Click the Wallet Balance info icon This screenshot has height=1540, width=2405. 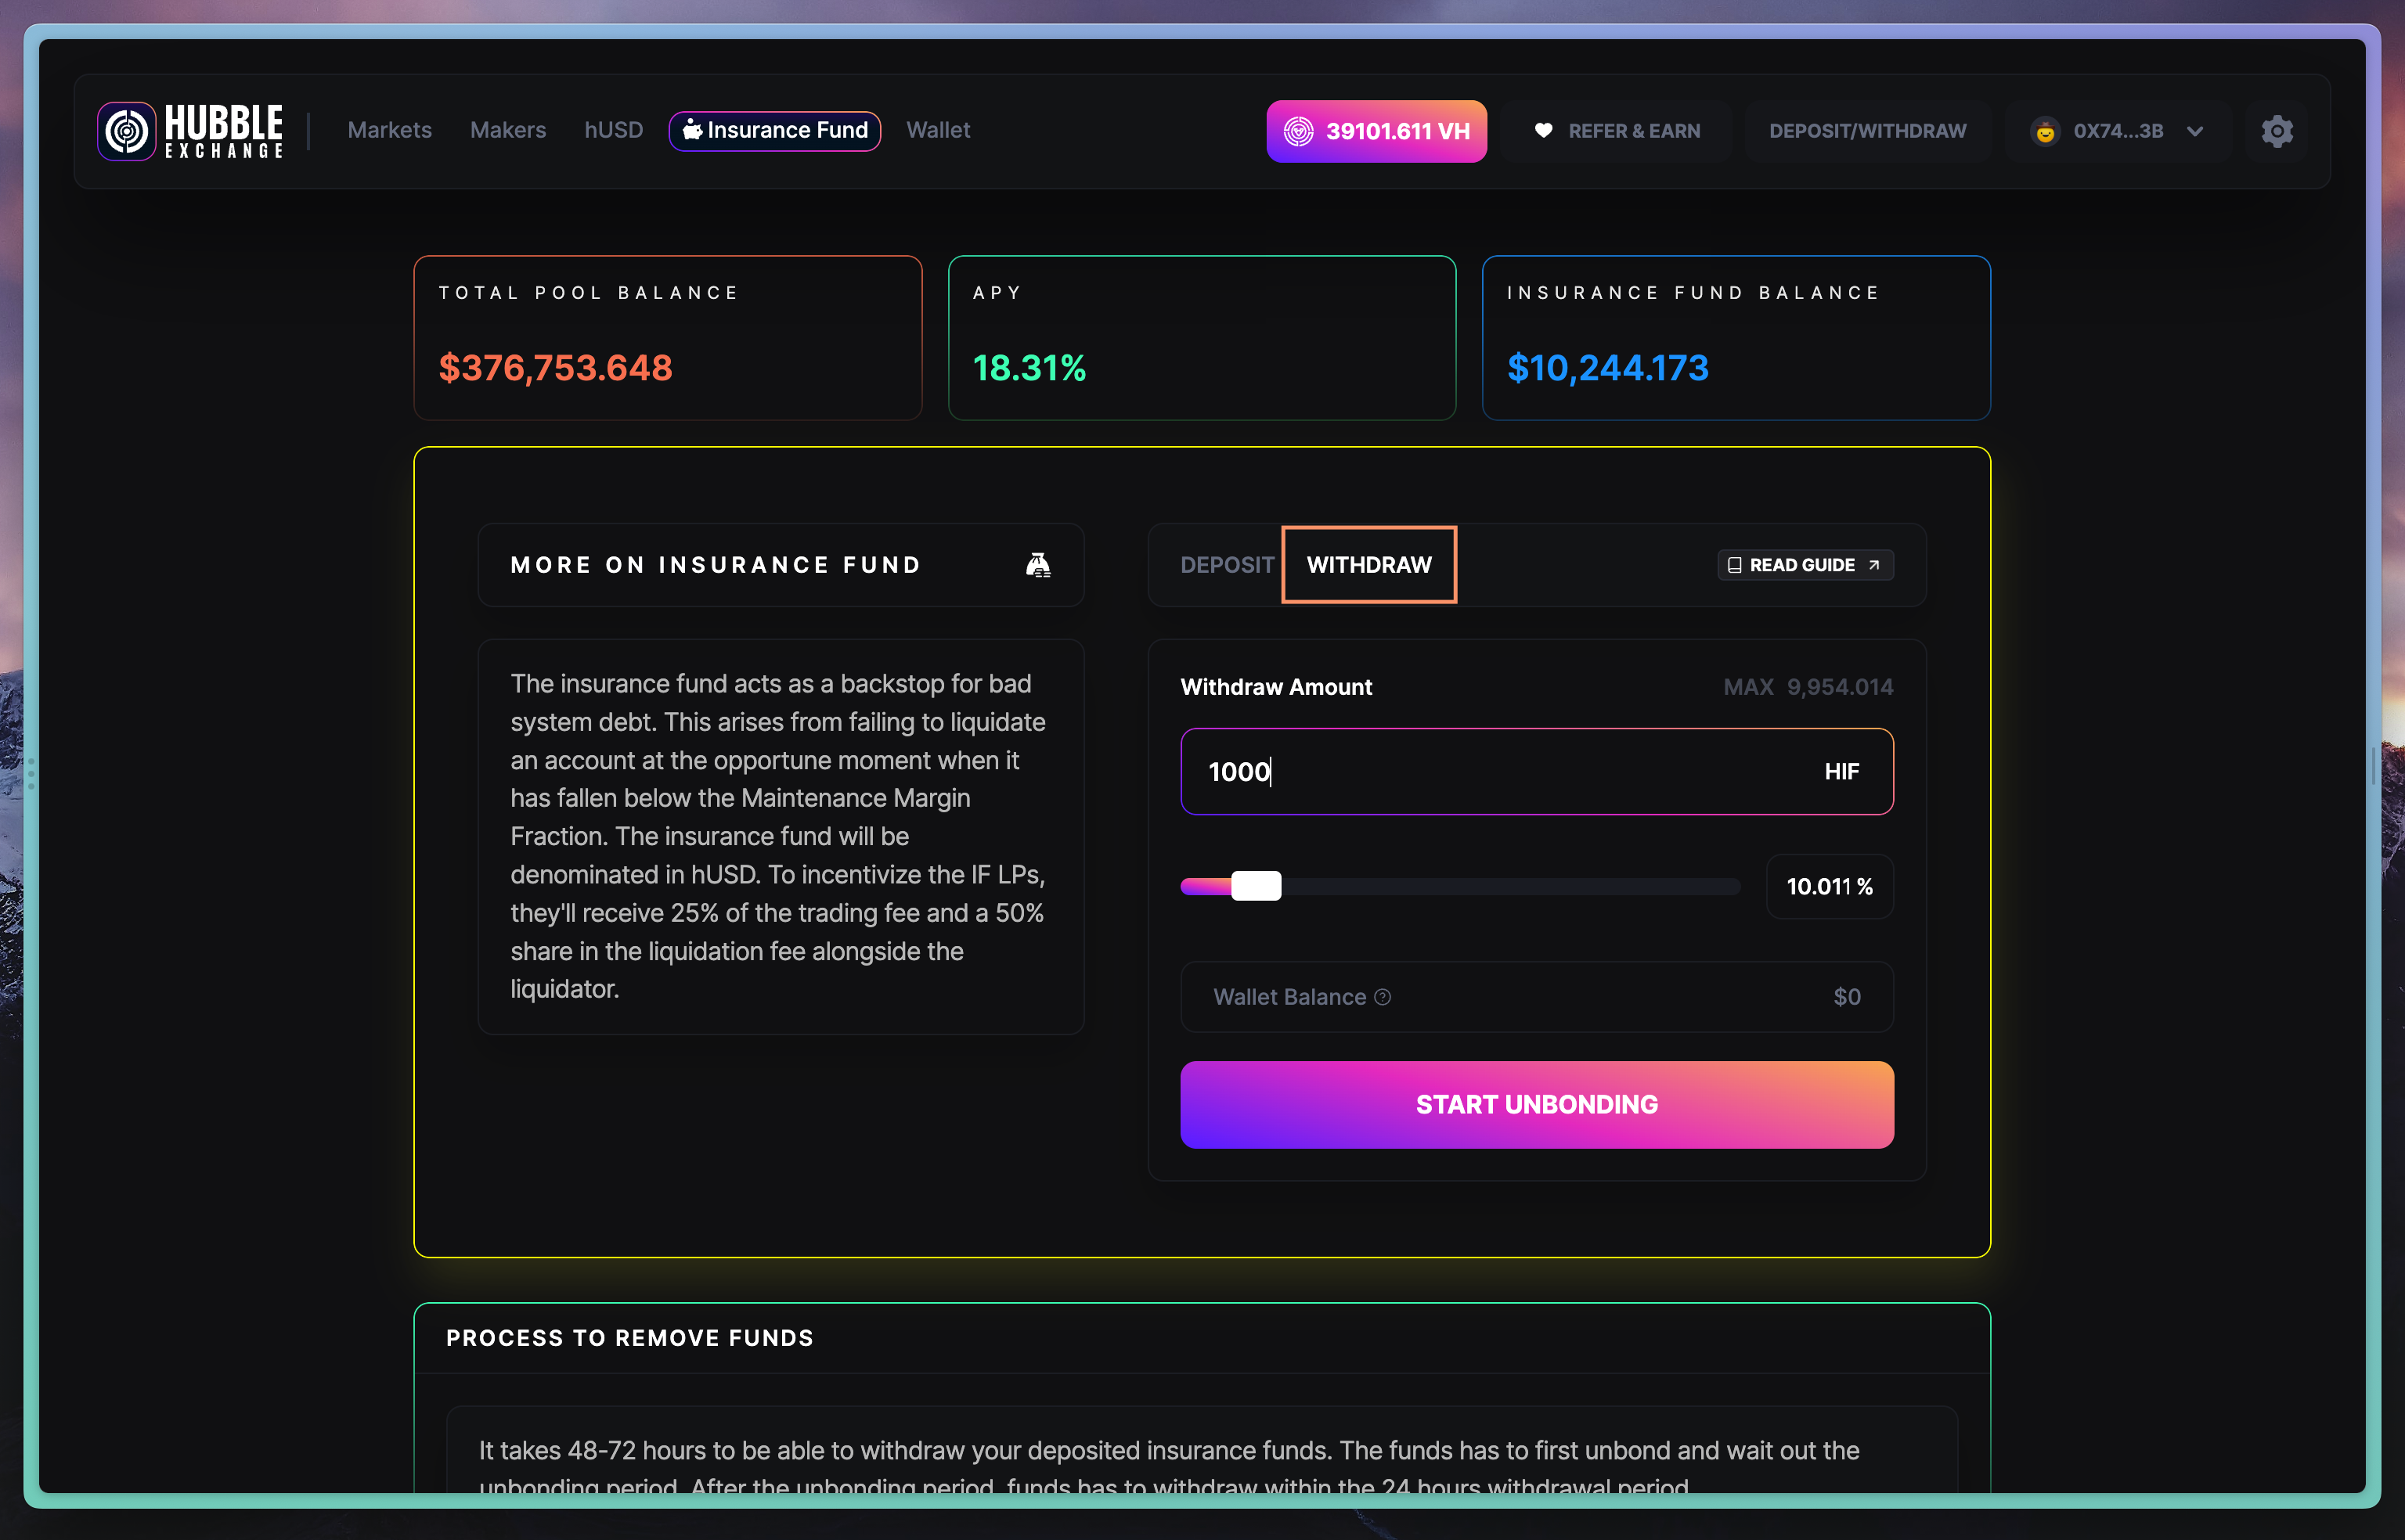pyautogui.click(x=1383, y=997)
